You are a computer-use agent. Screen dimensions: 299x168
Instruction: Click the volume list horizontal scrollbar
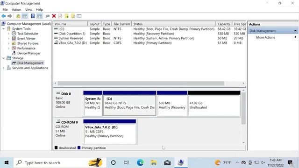[141, 84]
